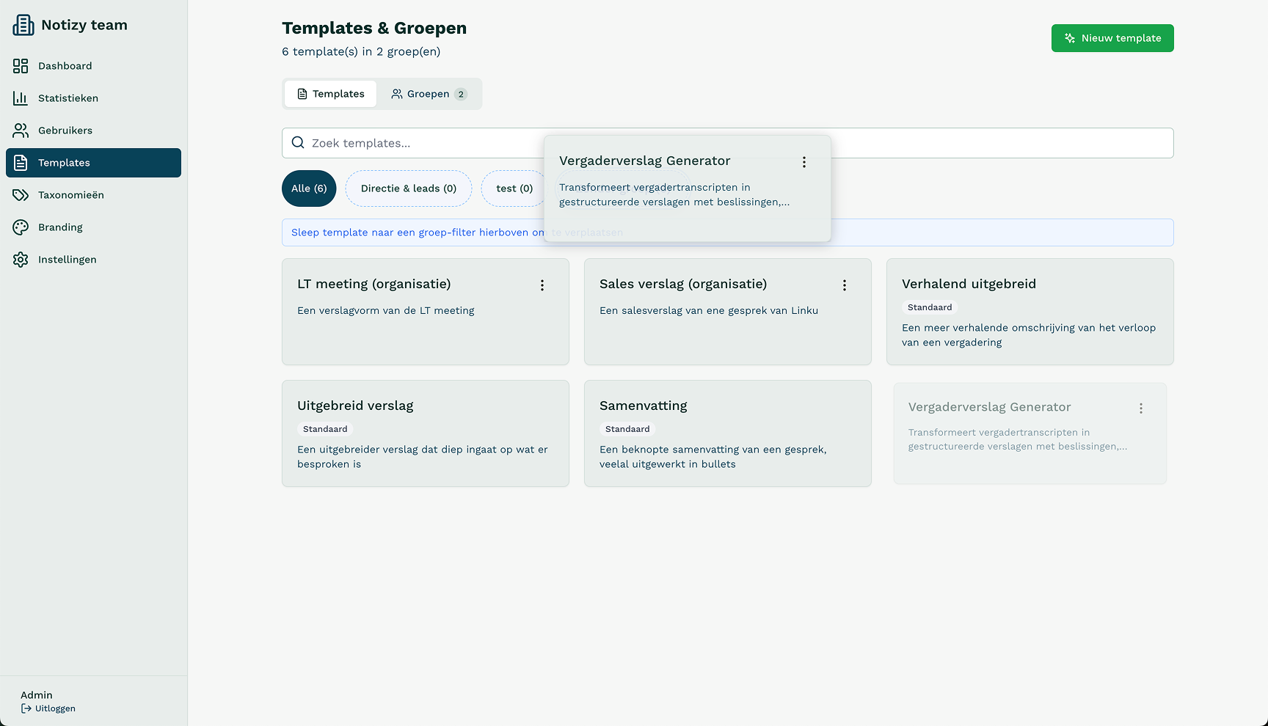The image size is (1268, 726).
Task: Select the Templates tab
Action: 331,94
